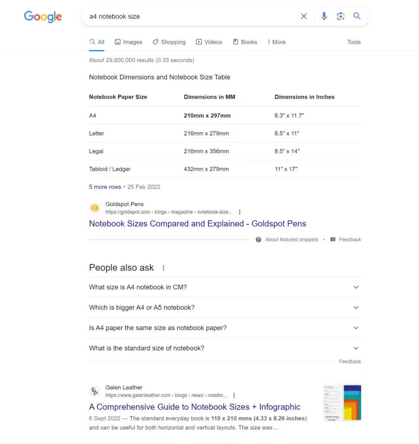Expand 'Which is bigger A4 or A5 notebook?'

pyautogui.click(x=224, y=307)
